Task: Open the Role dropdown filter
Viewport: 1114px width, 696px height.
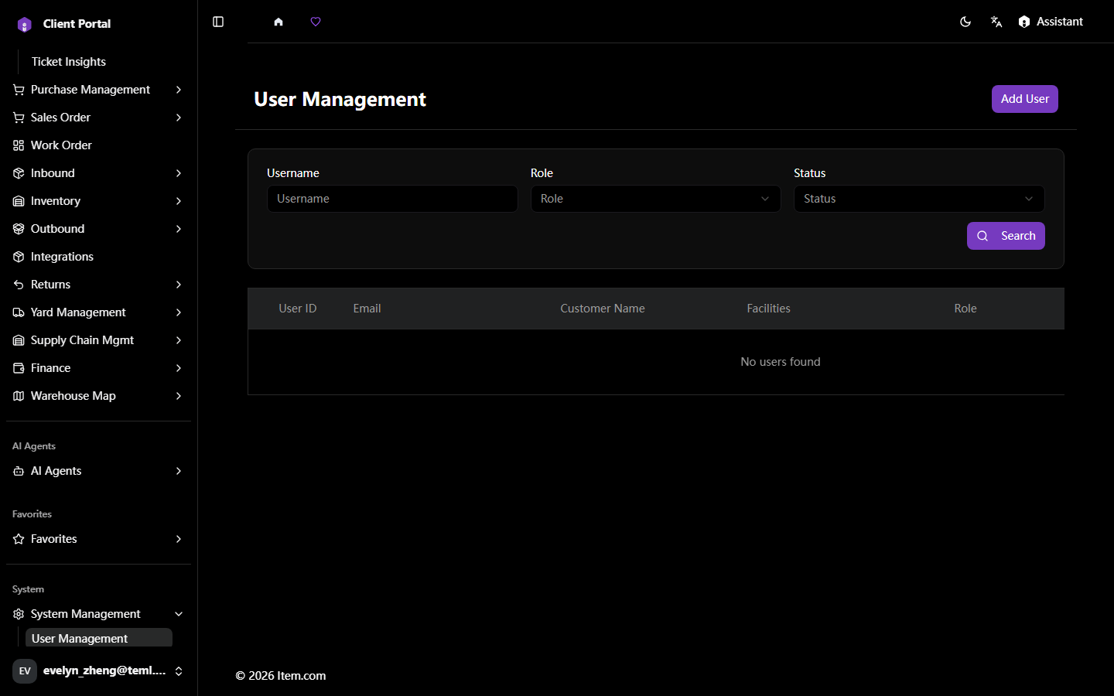Action: [x=656, y=199]
